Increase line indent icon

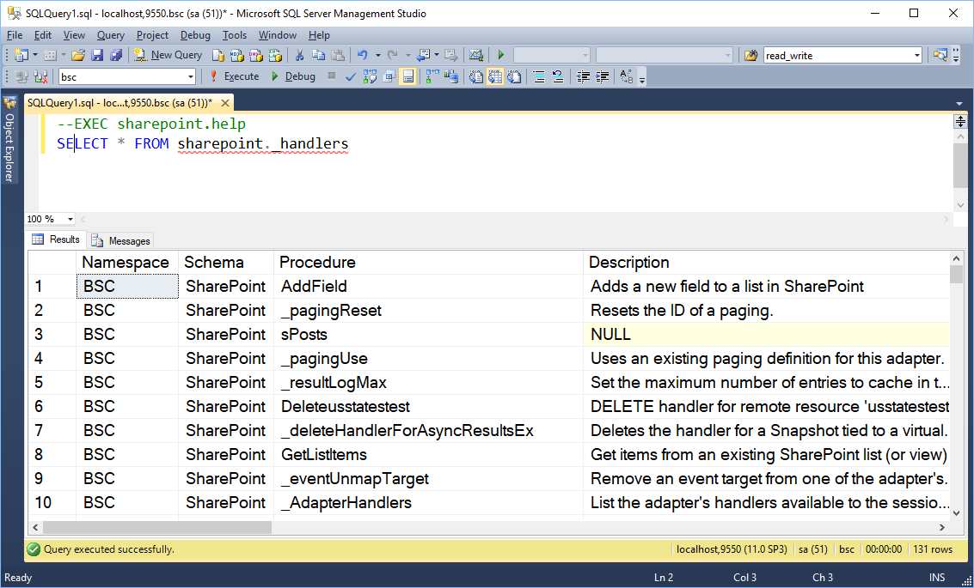tap(602, 76)
